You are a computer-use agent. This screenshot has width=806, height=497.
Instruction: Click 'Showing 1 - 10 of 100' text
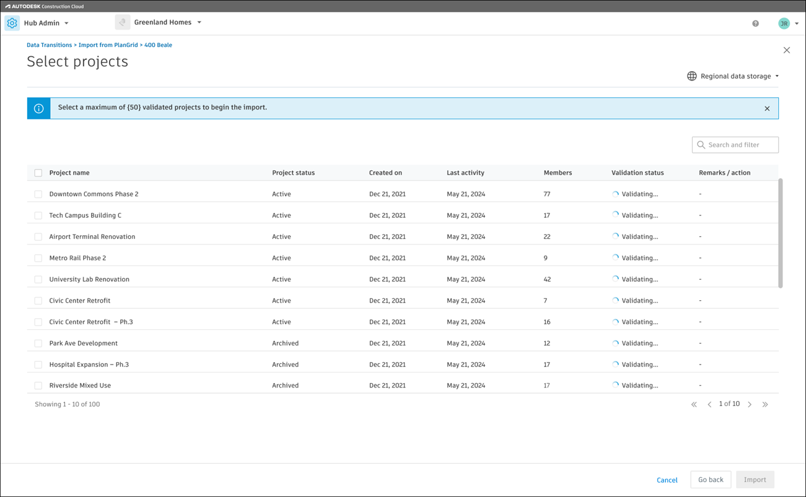click(x=67, y=404)
